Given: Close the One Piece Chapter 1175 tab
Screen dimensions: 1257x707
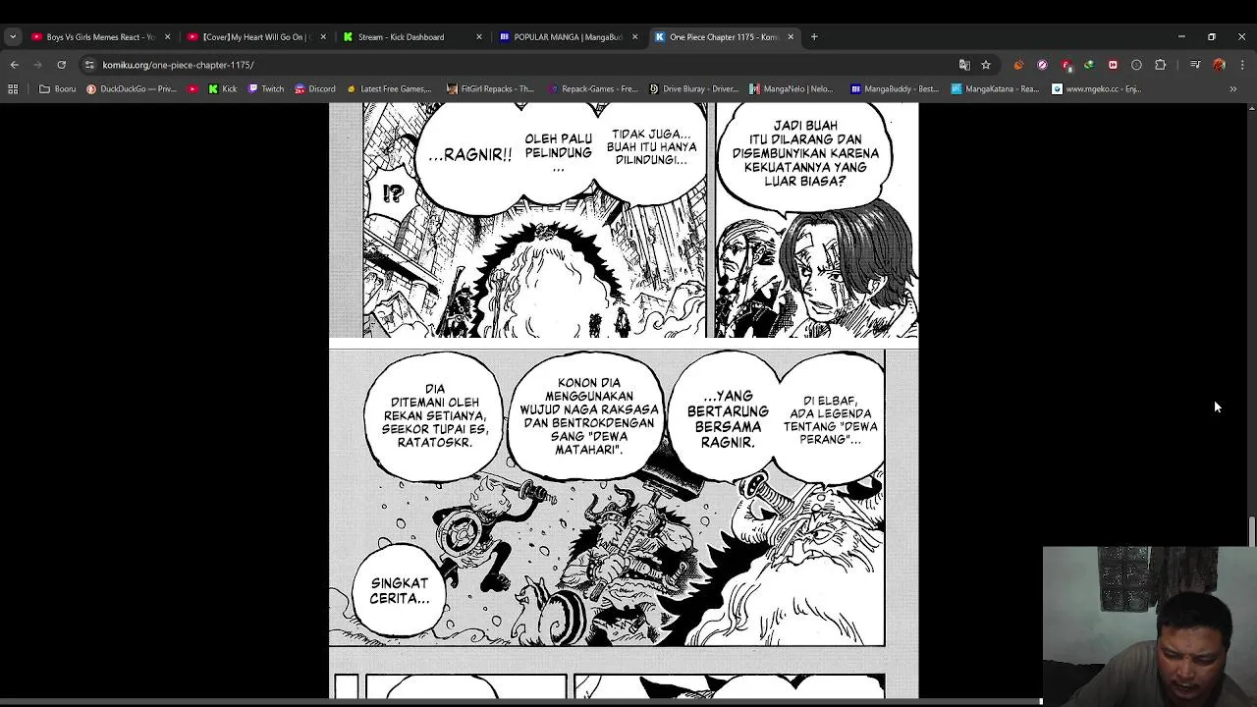Looking at the screenshot, I should pos(791,36).
